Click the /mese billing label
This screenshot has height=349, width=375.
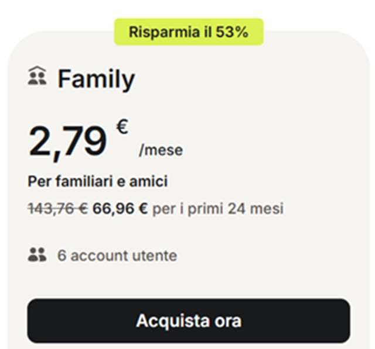click(161, 150)
